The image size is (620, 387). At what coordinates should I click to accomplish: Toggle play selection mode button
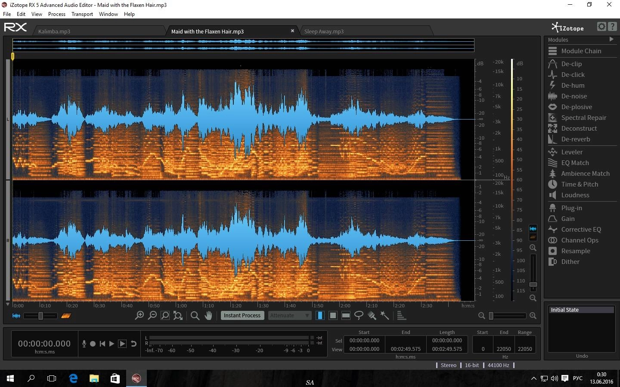(x=122, y=344)
